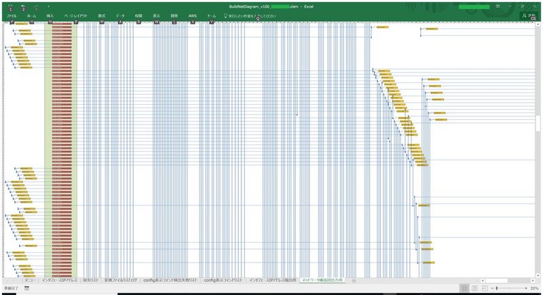This screenshot has width=543, height=295.
Task: Click the zoom in plus button
Action: coord(526,288)
